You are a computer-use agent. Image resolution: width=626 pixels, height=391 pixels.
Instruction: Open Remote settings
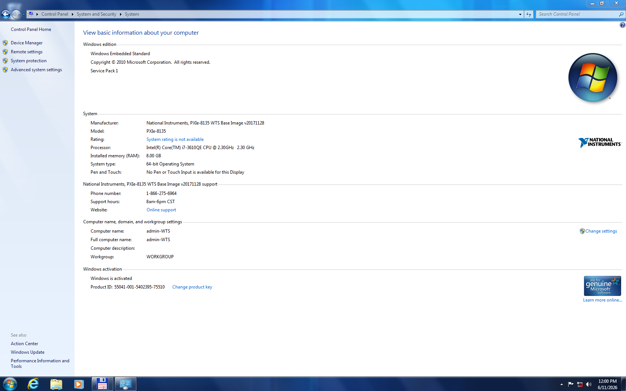click(27, 52)
